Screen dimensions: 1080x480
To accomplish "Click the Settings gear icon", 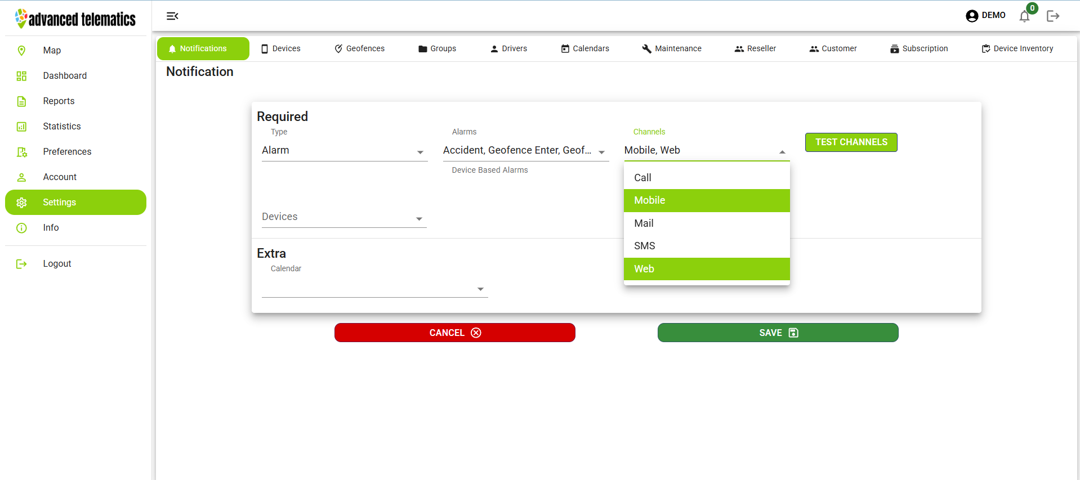I will pos(21,203).
